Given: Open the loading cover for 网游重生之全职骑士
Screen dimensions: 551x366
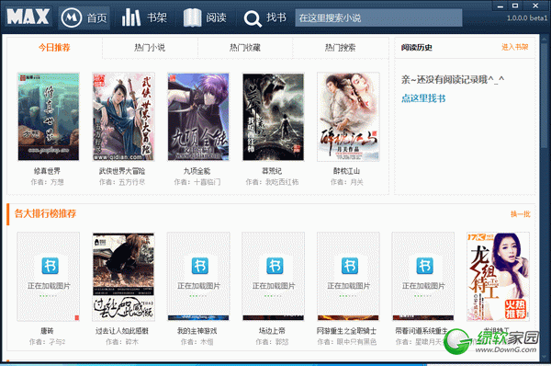Looking at the screenshot, I should tap(348, 277).
